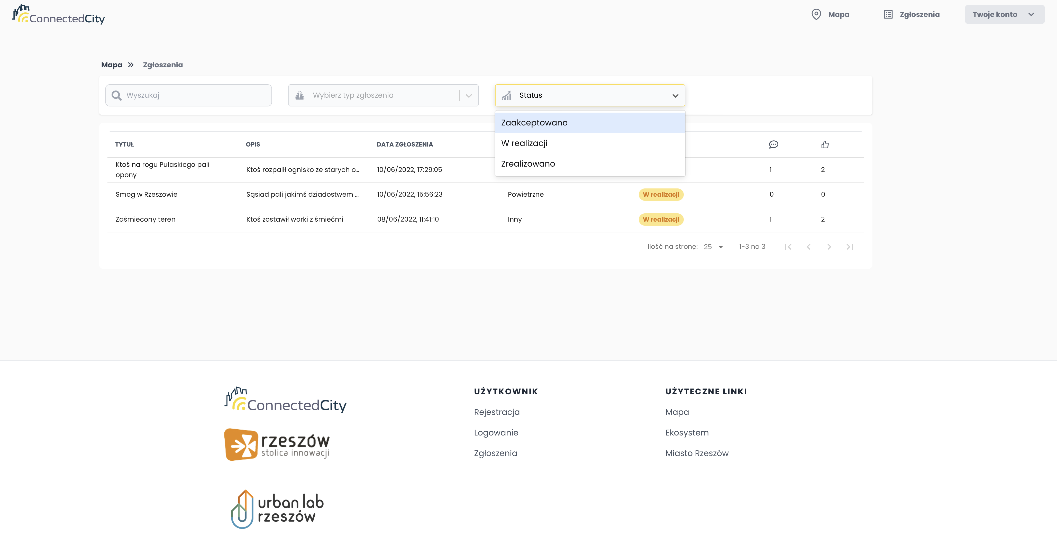This screenshot has height=545, width=1057.
Task: Click the ConnectedCity logo in footer
Action: pyautogui.click(x=286, y=400)
